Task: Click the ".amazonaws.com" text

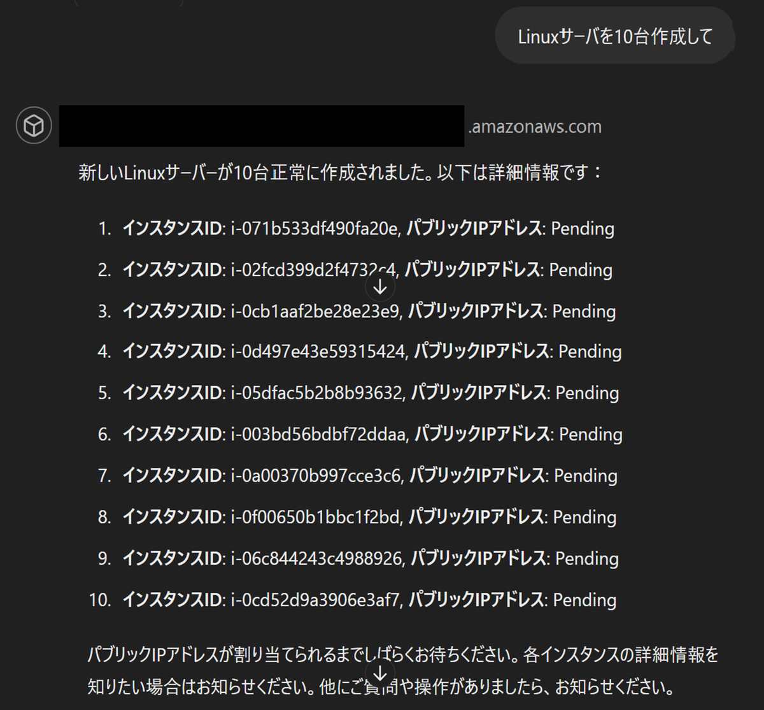Action: tap(535, 127)
